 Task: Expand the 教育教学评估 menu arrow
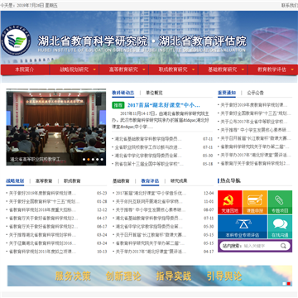tap(292, 70)
